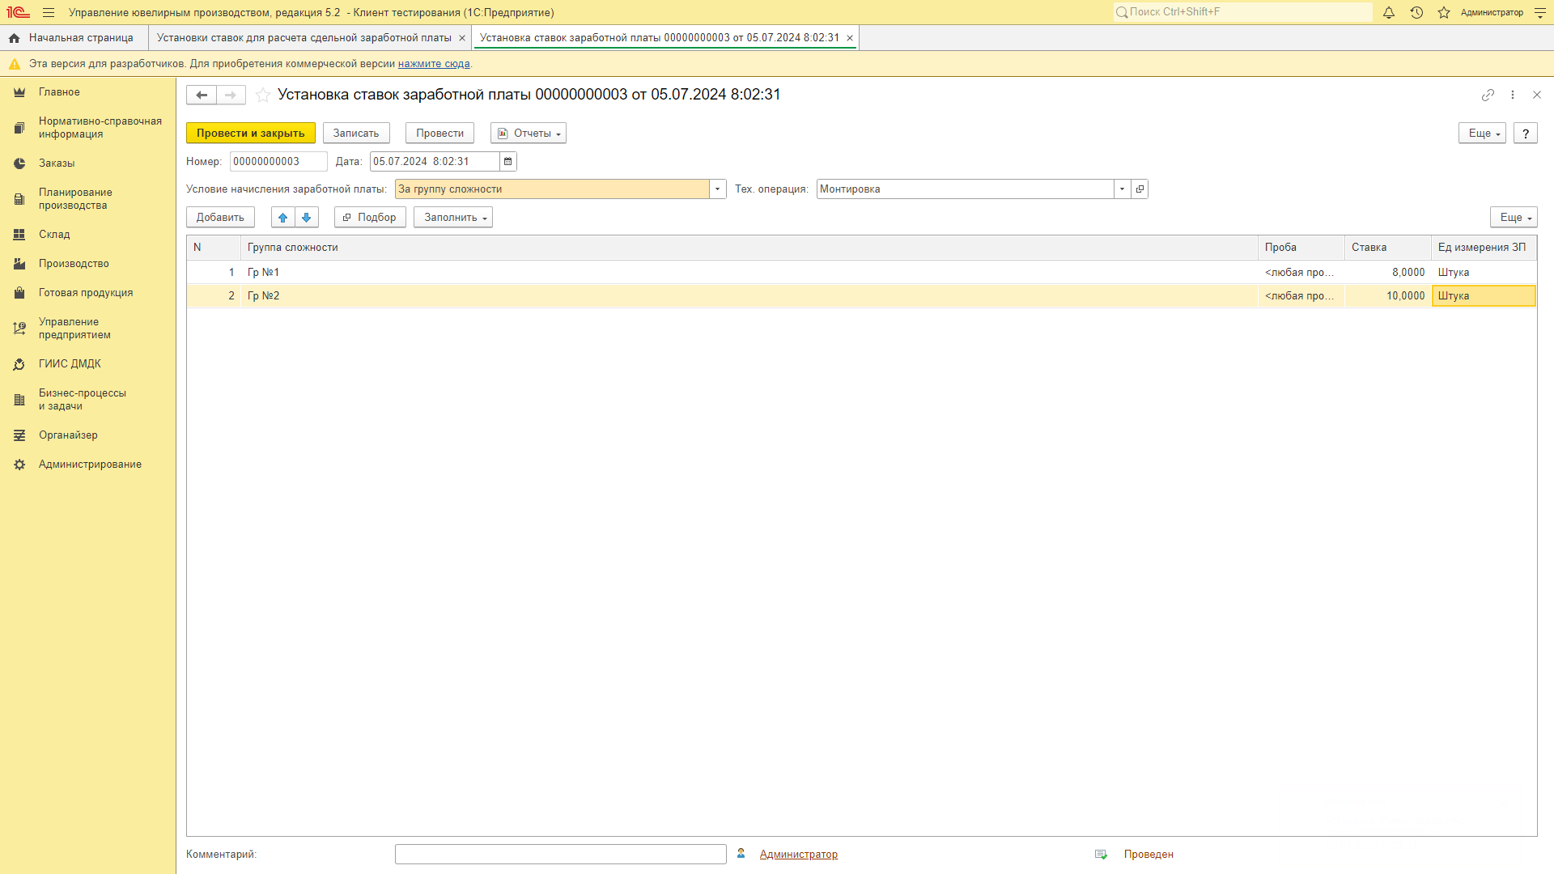Copy link to document icon

tap(1488, 95)
